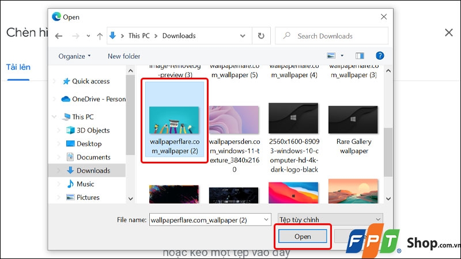Click the This PC computer icon
This screenshot has height=259, width=461.
[66, 117]
